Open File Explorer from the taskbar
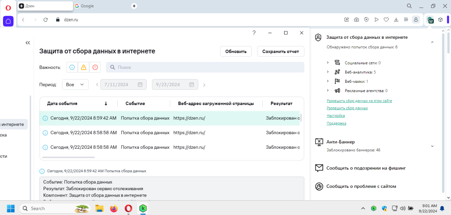This screenshot has width=451, height=215. (99, 208)
